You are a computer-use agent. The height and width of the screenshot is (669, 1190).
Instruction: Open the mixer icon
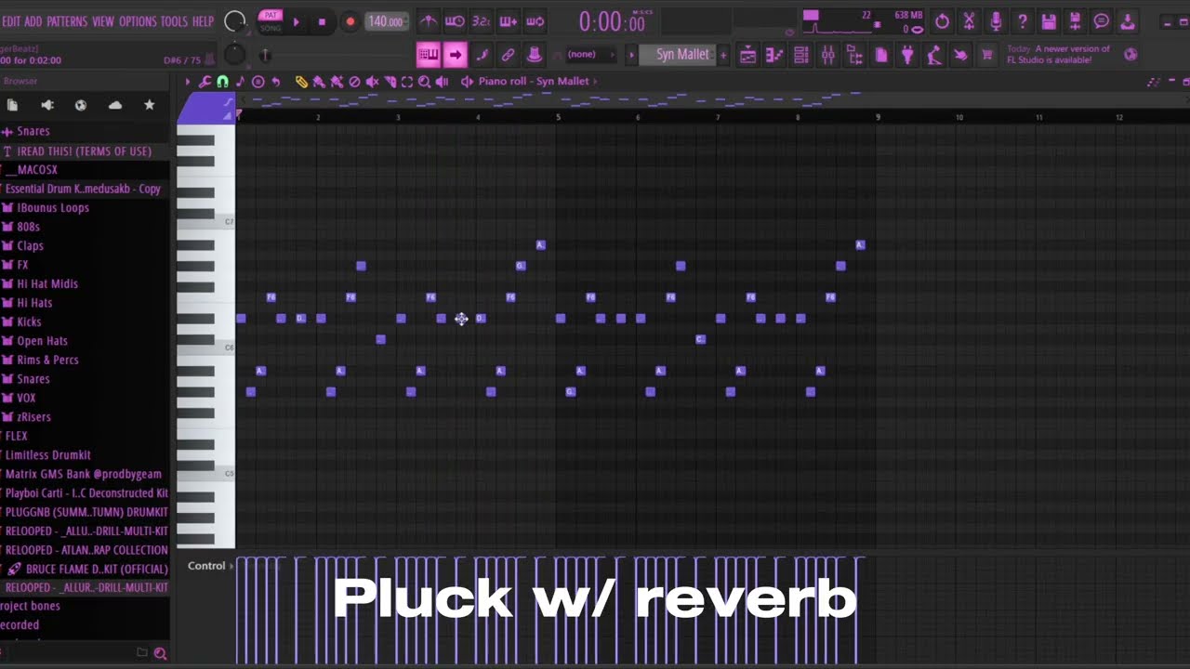coord(827,56)
